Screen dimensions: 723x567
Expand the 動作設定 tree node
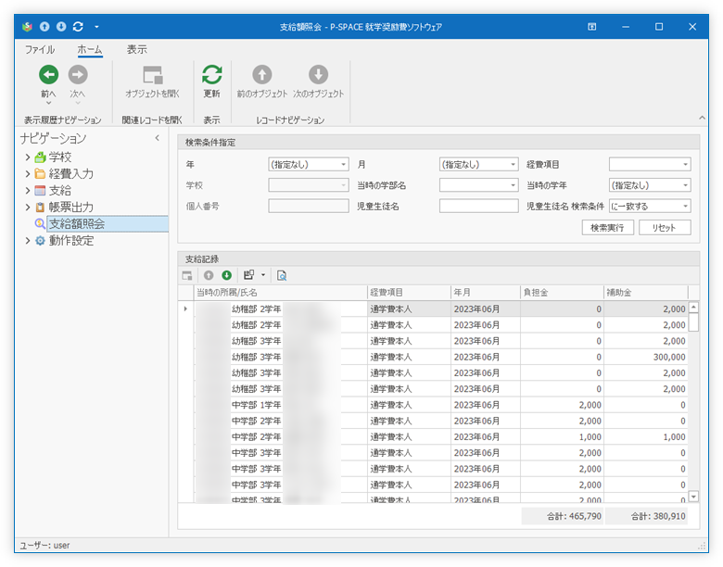tap(28, 240)
